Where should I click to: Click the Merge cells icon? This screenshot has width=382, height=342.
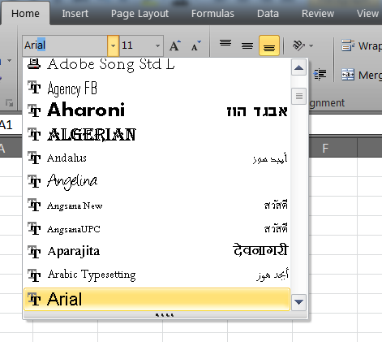point(348,75)
